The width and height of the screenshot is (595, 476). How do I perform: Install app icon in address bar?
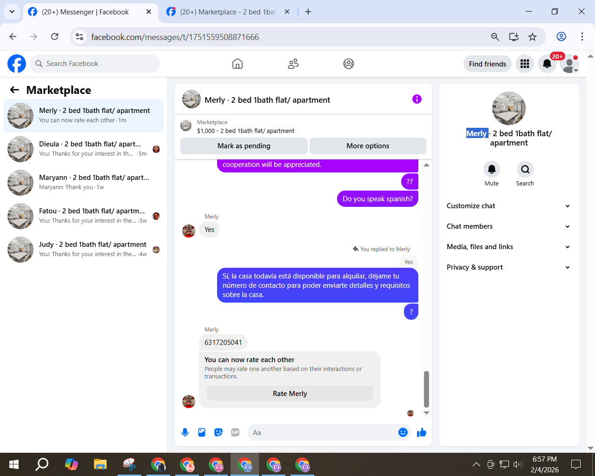click(x=514, y=37)
